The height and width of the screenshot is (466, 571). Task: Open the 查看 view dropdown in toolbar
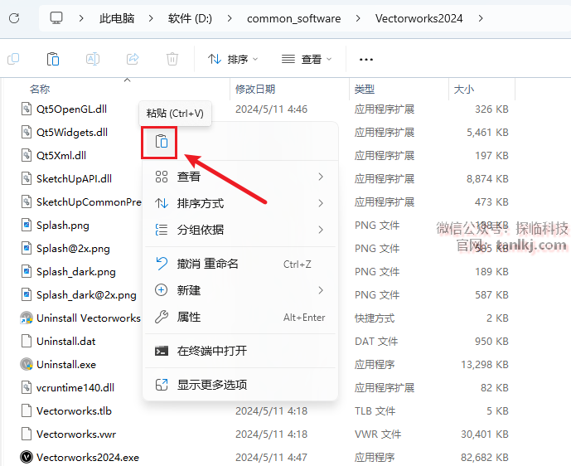click(307, 59)
